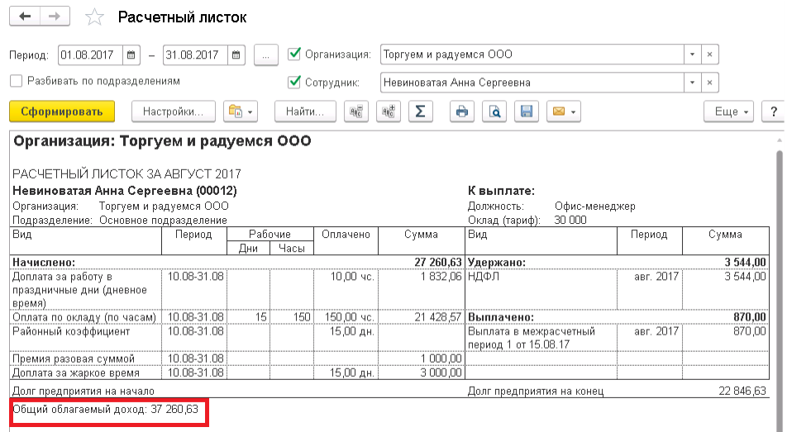Image resolution: width=787 pixels, height=432 pixels.
Task: Select Выплачено total 870,00
Action: [749, 317]
